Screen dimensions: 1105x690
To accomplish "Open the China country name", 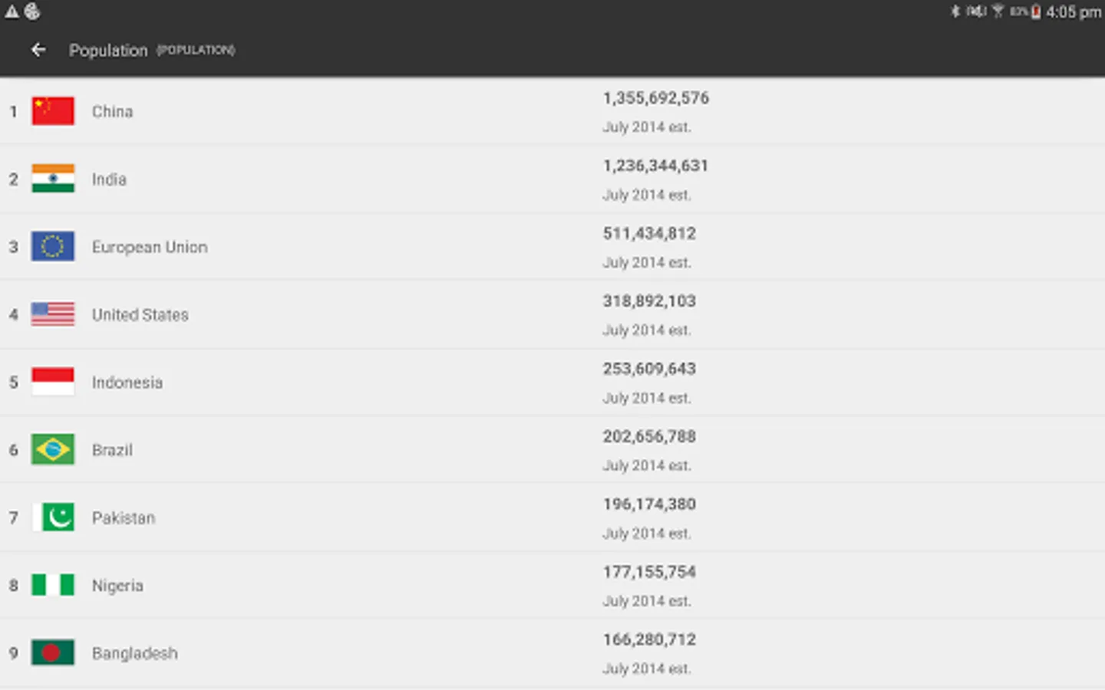I will tap(113, 112).
